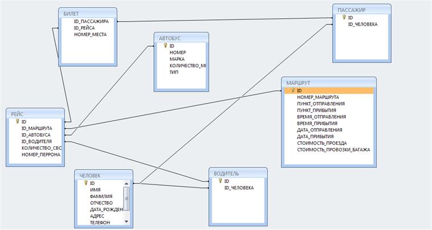The height and width of the screenshot is (230, 432).
Task: Click the key icon beside ID in МАРШРУТ
Action: click(292, 91)
